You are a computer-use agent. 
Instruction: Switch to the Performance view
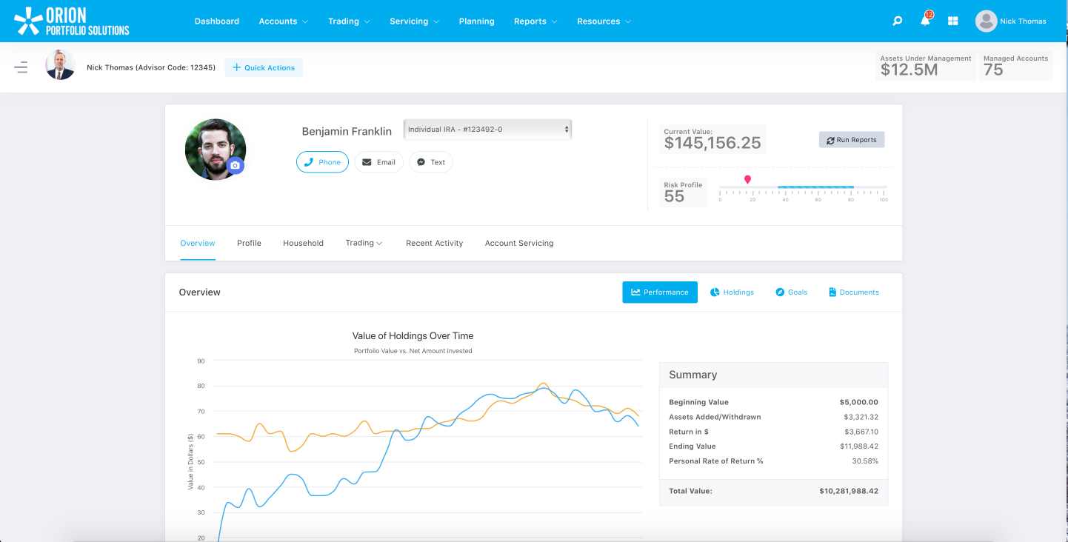(659, 292)
